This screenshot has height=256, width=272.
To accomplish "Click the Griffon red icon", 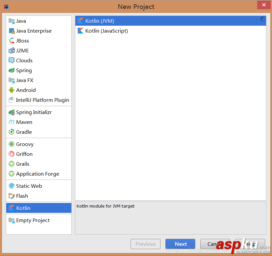I will pyautogui.click(x=12, y=154).
